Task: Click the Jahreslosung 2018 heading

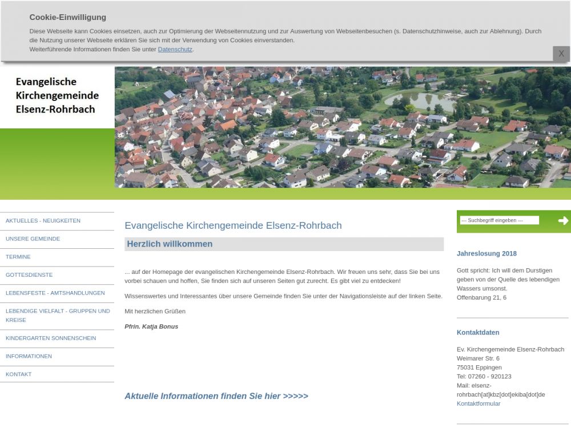Action: [486, 253]
